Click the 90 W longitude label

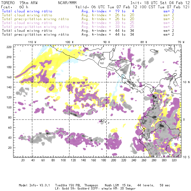(106, 42)
